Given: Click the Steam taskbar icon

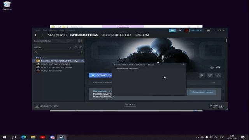Looking at the screenshot, I should [x=62, y=137].
